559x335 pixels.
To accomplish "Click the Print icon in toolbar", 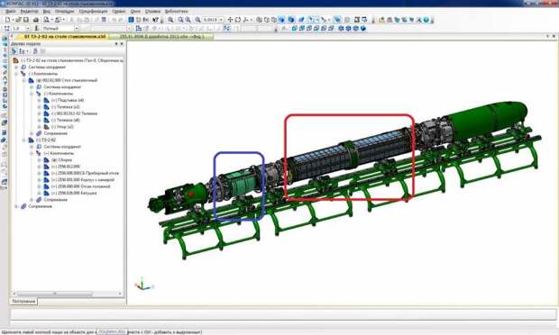I will pos(36,20).
